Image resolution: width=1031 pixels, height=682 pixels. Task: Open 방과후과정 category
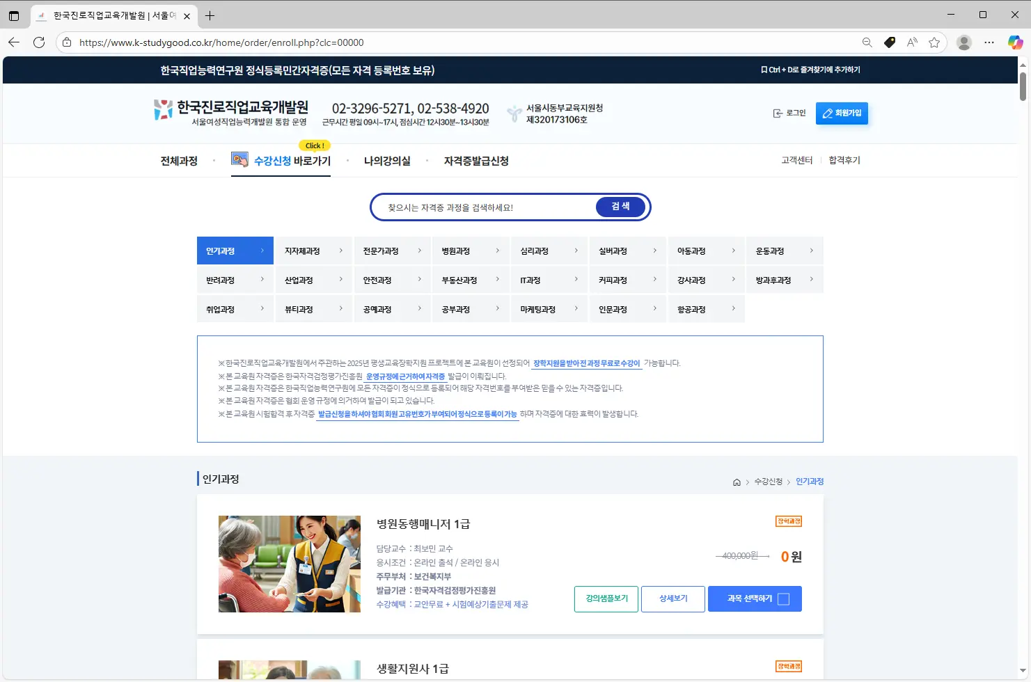(x=785, y=280)
